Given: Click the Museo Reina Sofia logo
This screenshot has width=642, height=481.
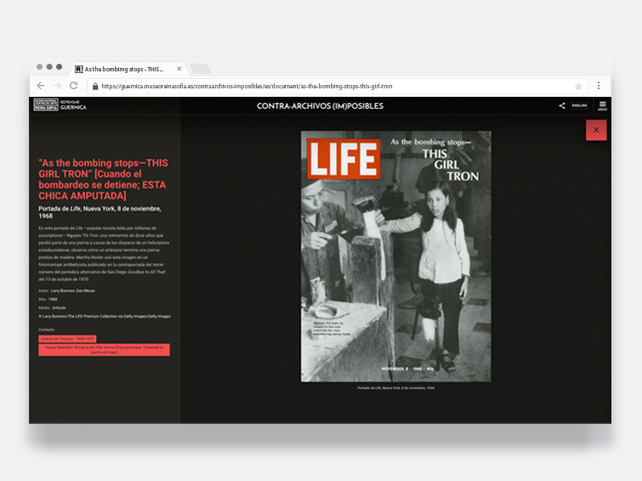Looking at the screenshot, I should pos(46,105).
